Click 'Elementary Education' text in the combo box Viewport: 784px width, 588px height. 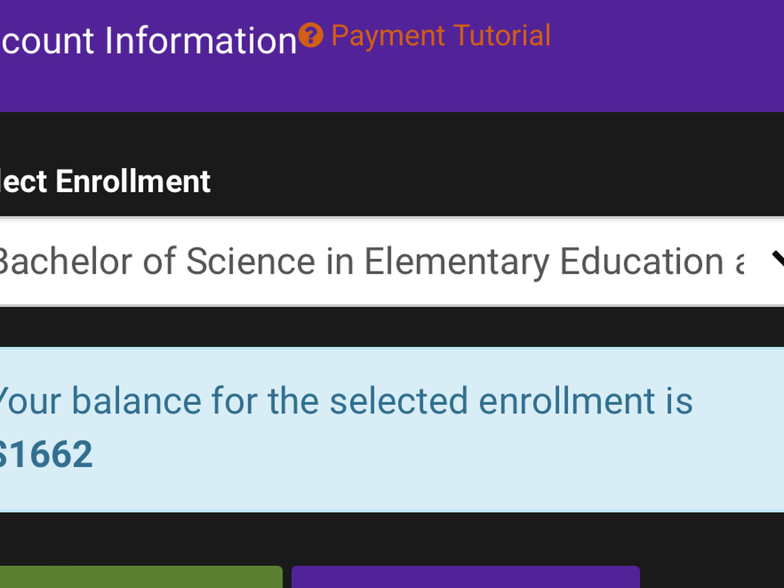tap(544, 261)
